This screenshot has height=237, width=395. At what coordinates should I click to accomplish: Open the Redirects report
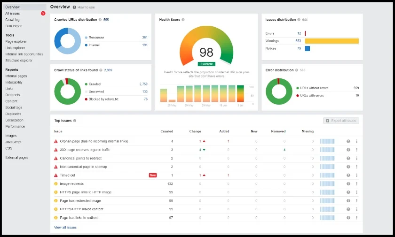pyautogui.click(x=12, y=95)
